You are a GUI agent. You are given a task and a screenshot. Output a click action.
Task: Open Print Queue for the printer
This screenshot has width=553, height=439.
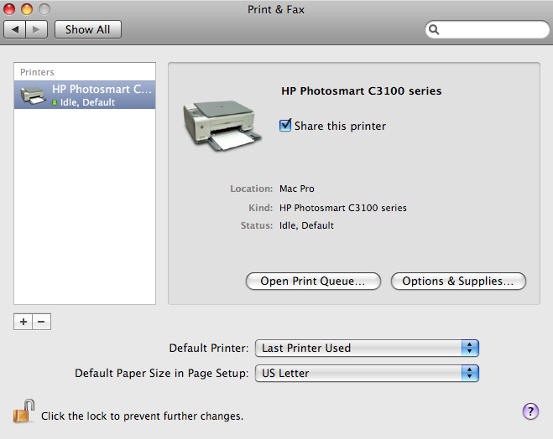pos(313,281)
